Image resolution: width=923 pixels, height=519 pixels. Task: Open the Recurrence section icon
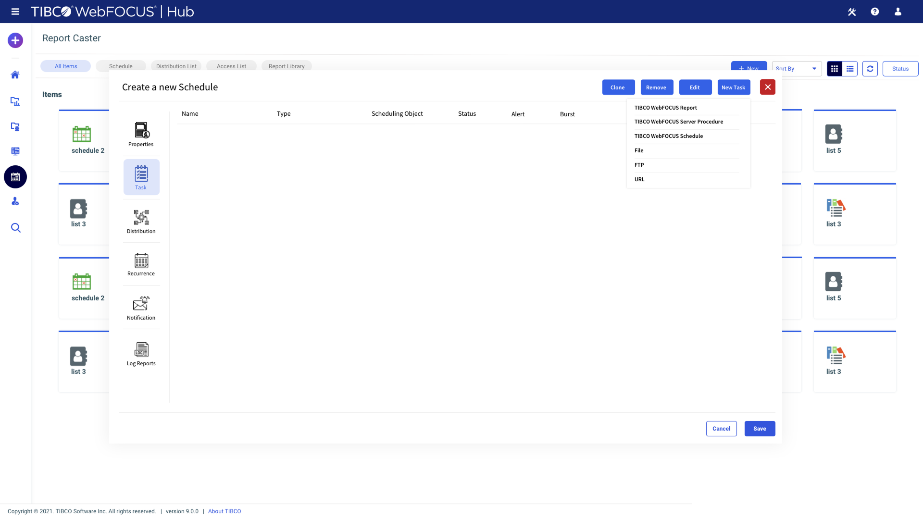pyautogui.click(x=141, y=265)
